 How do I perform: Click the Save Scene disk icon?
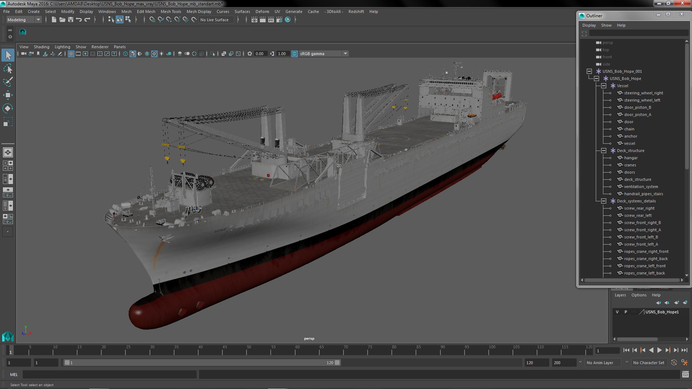[x=71, y=20]
